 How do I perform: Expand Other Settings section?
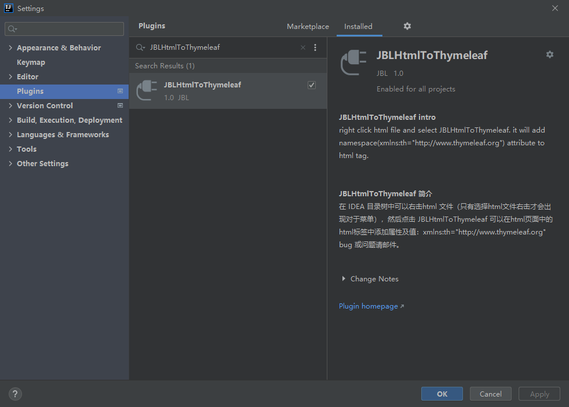coord(10,163)
